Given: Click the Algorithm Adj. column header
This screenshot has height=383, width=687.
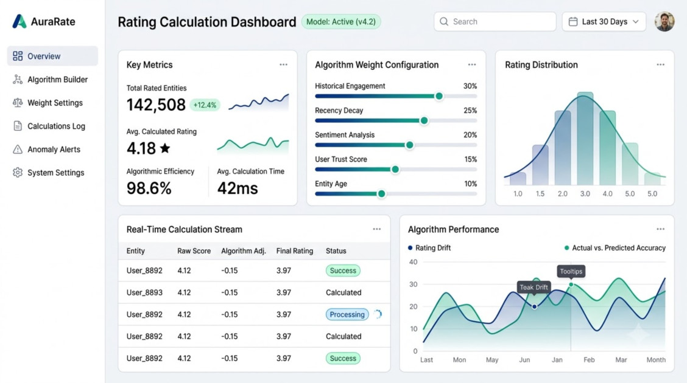Looking at the screenshot, I should click(x=243, y=251).
